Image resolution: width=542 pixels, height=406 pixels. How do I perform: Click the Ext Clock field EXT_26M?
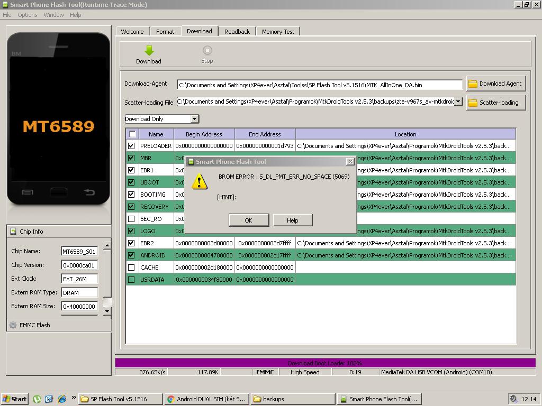(79, 279)
